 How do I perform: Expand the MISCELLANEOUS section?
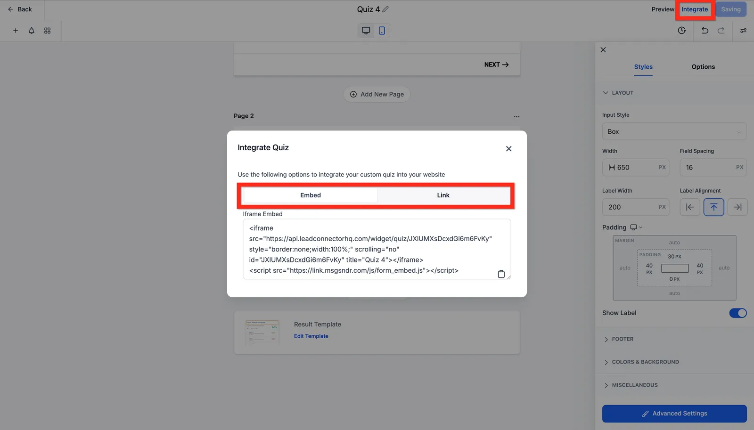point(630,385)
